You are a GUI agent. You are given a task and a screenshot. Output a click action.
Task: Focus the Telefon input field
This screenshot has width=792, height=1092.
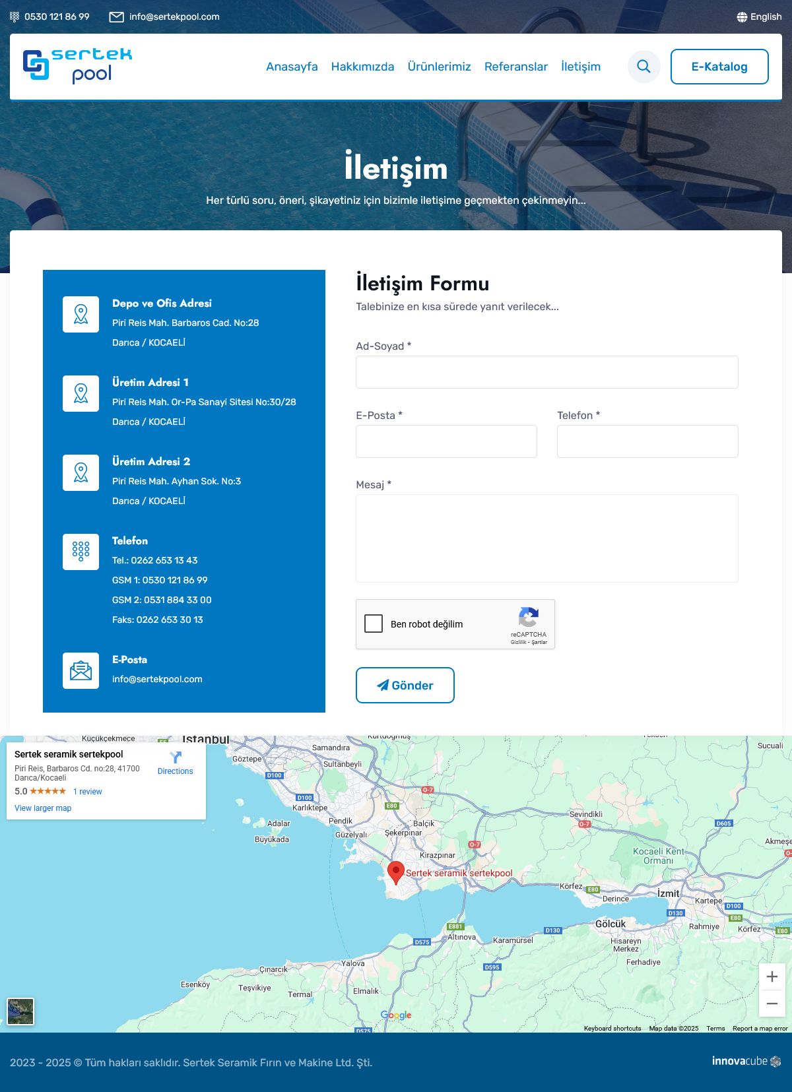tap(647, 441)
